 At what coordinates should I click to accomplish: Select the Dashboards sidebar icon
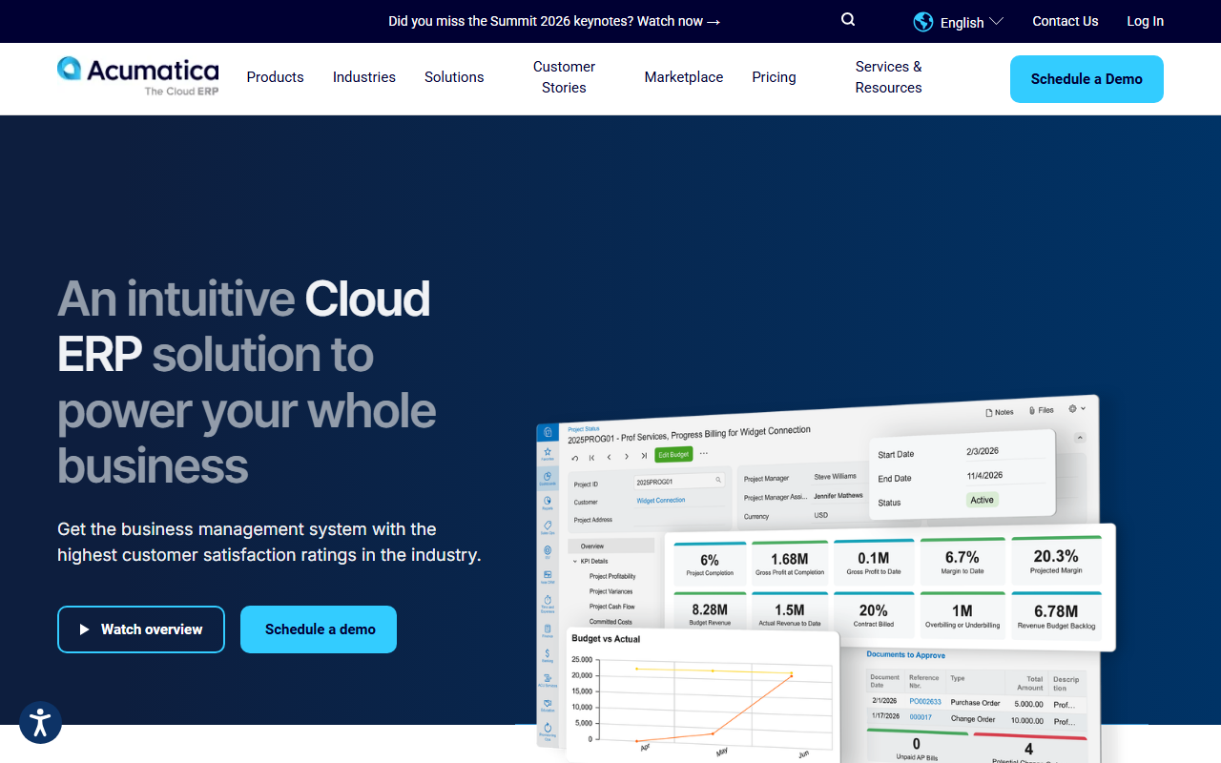point(548,477)
